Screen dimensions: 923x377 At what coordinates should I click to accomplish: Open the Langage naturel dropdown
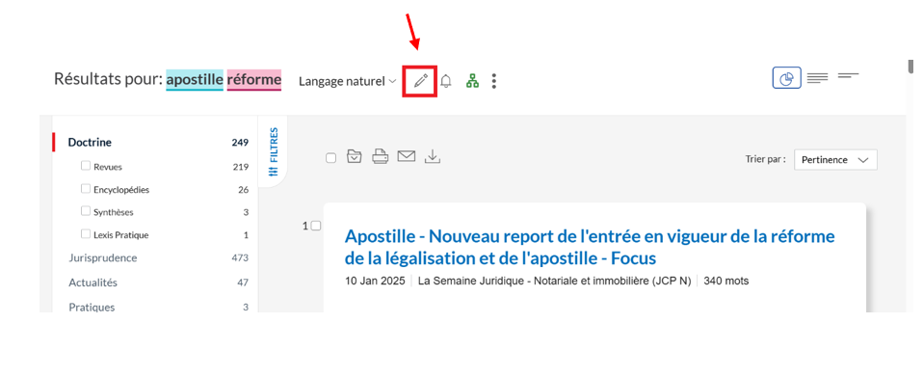point(347,81)
